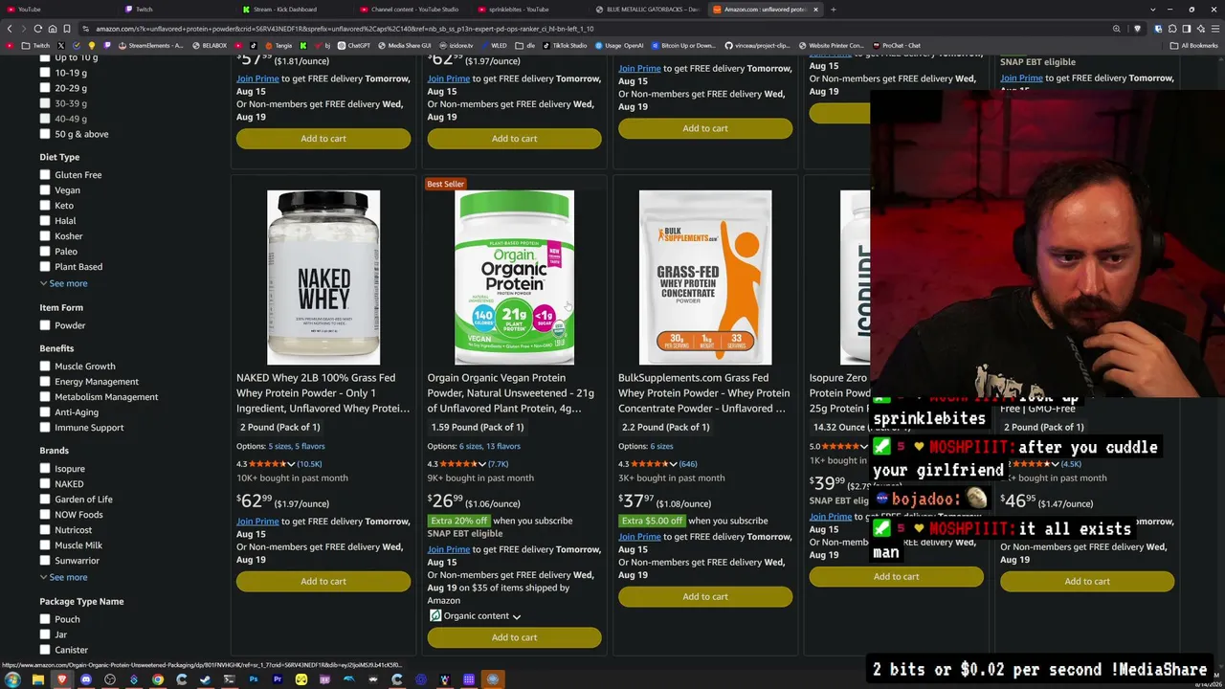Open the Start menu orb
Viewport: 1225px width, 689px height.
coord(12,679)
